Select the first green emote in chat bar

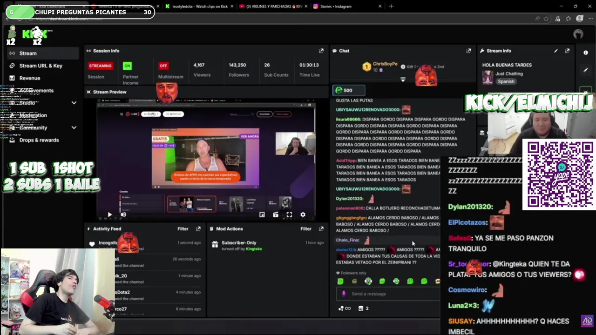point(340,281)
